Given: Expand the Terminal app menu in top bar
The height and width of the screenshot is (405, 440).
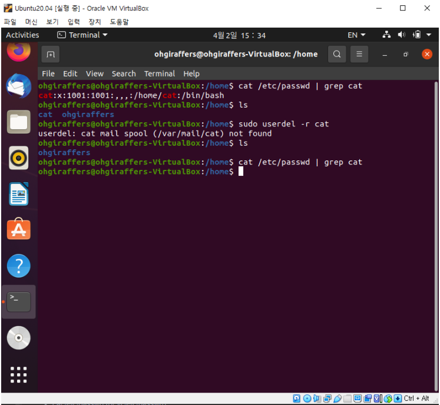Looking at the screenshot, I should (82, 35).
